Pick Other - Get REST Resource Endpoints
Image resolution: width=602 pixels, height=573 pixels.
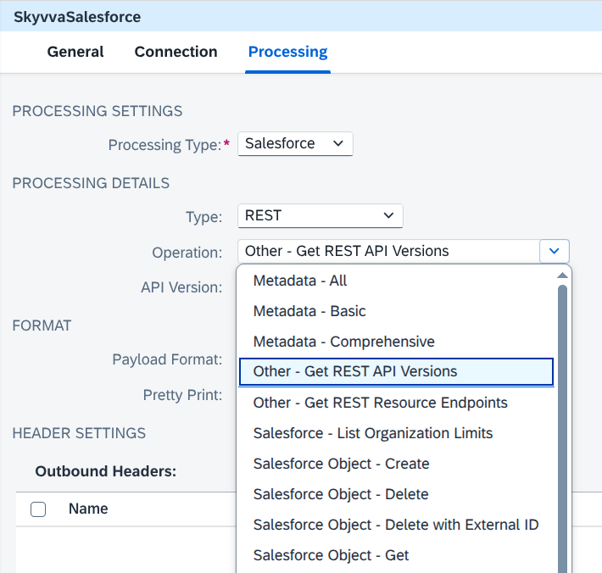pyautogui.click(x=396, y=403)
